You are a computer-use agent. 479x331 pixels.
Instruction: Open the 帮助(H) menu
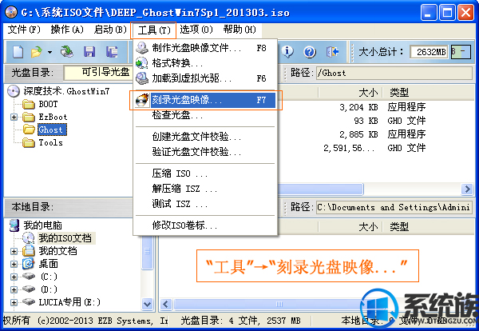pyautogui.click(x=239, y=30)
